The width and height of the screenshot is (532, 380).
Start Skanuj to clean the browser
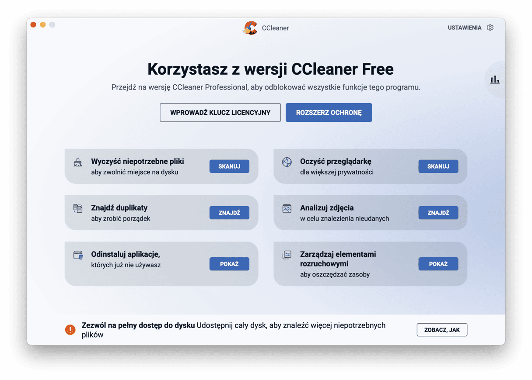click(x=438, y=166)
